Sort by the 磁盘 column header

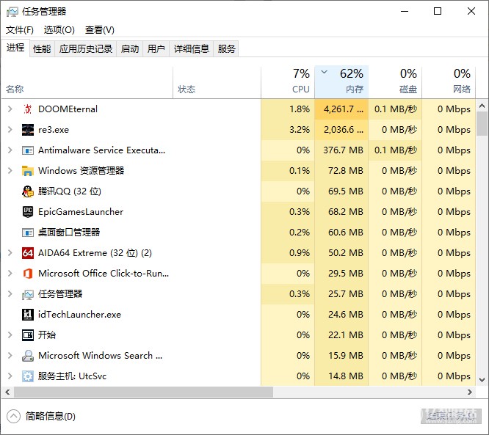[395, 83]
